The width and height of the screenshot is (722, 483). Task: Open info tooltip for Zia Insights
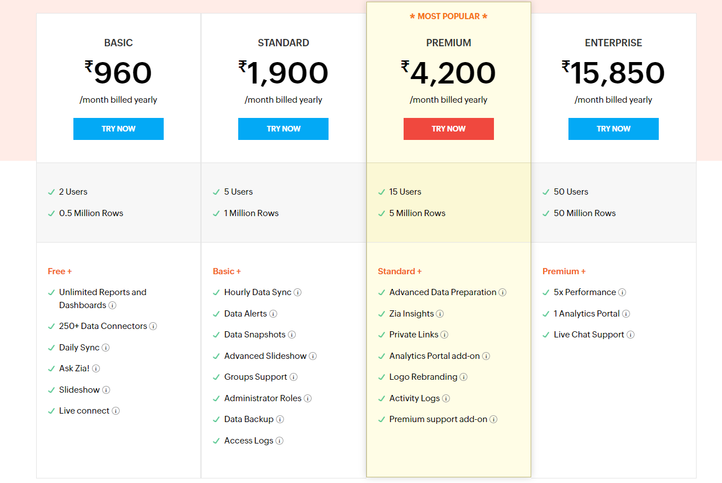tap(440, 314)
